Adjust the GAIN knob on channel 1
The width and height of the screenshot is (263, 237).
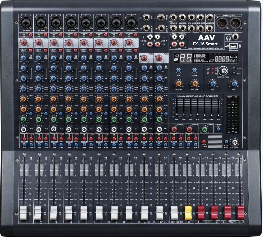tap(23, 42)
